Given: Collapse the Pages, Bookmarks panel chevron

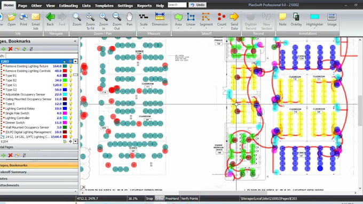Looking at the screenshot, I should point(75,41).
